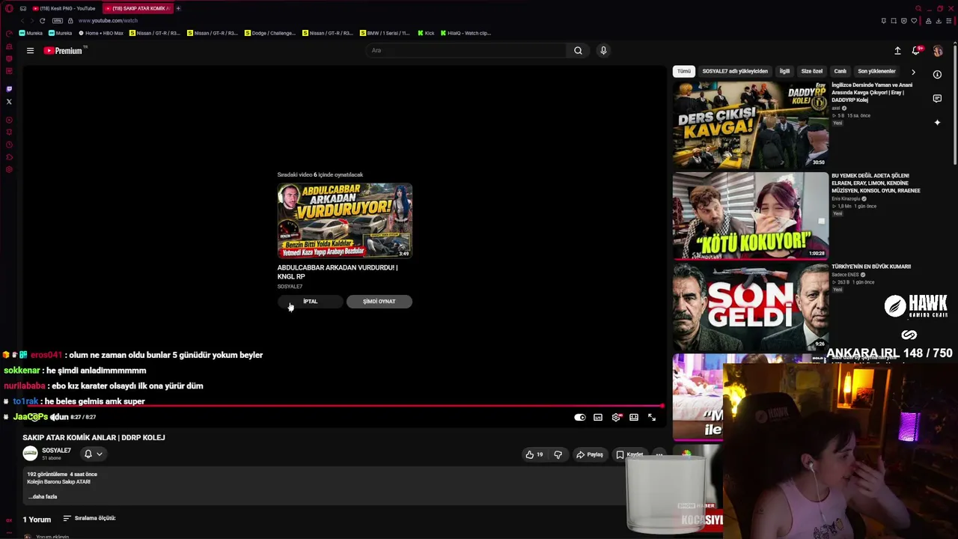
Task: Show more filter chips with right arrow
Action: 913,72
